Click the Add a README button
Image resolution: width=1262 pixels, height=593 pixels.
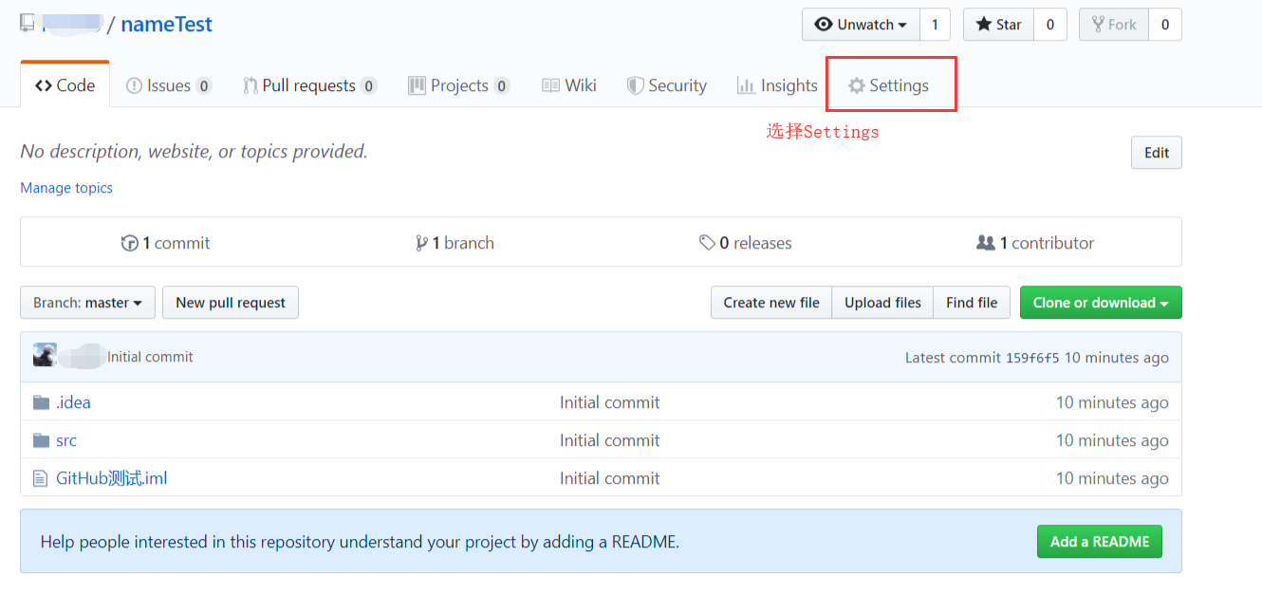pyautogui.click(x=1099, y=541)
